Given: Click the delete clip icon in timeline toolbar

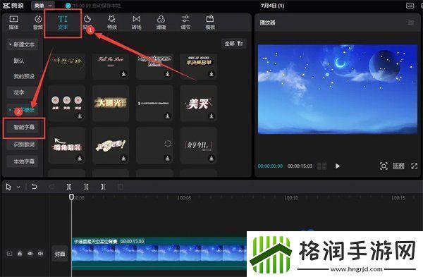Looking at the screenshot, I should click(x=121, y=187).
